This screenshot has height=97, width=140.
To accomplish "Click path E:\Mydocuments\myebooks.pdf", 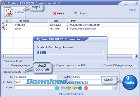I will [83, 25].
